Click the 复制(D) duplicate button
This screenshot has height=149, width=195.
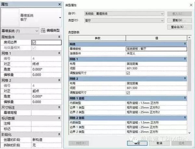[x=177, y=20]
